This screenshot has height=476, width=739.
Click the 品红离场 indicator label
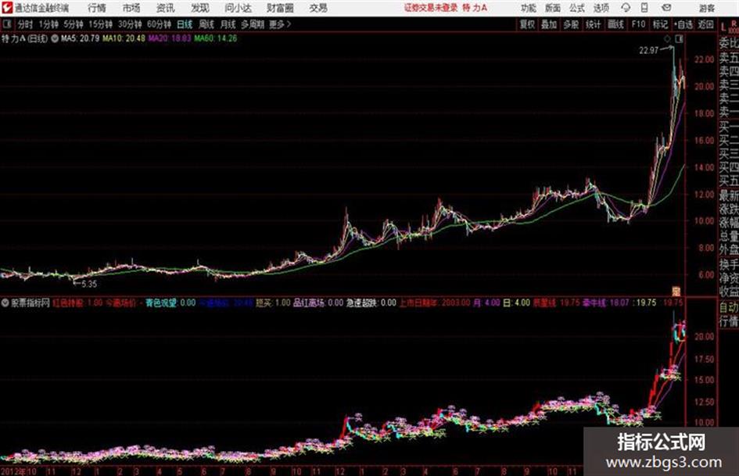[309, 302]
